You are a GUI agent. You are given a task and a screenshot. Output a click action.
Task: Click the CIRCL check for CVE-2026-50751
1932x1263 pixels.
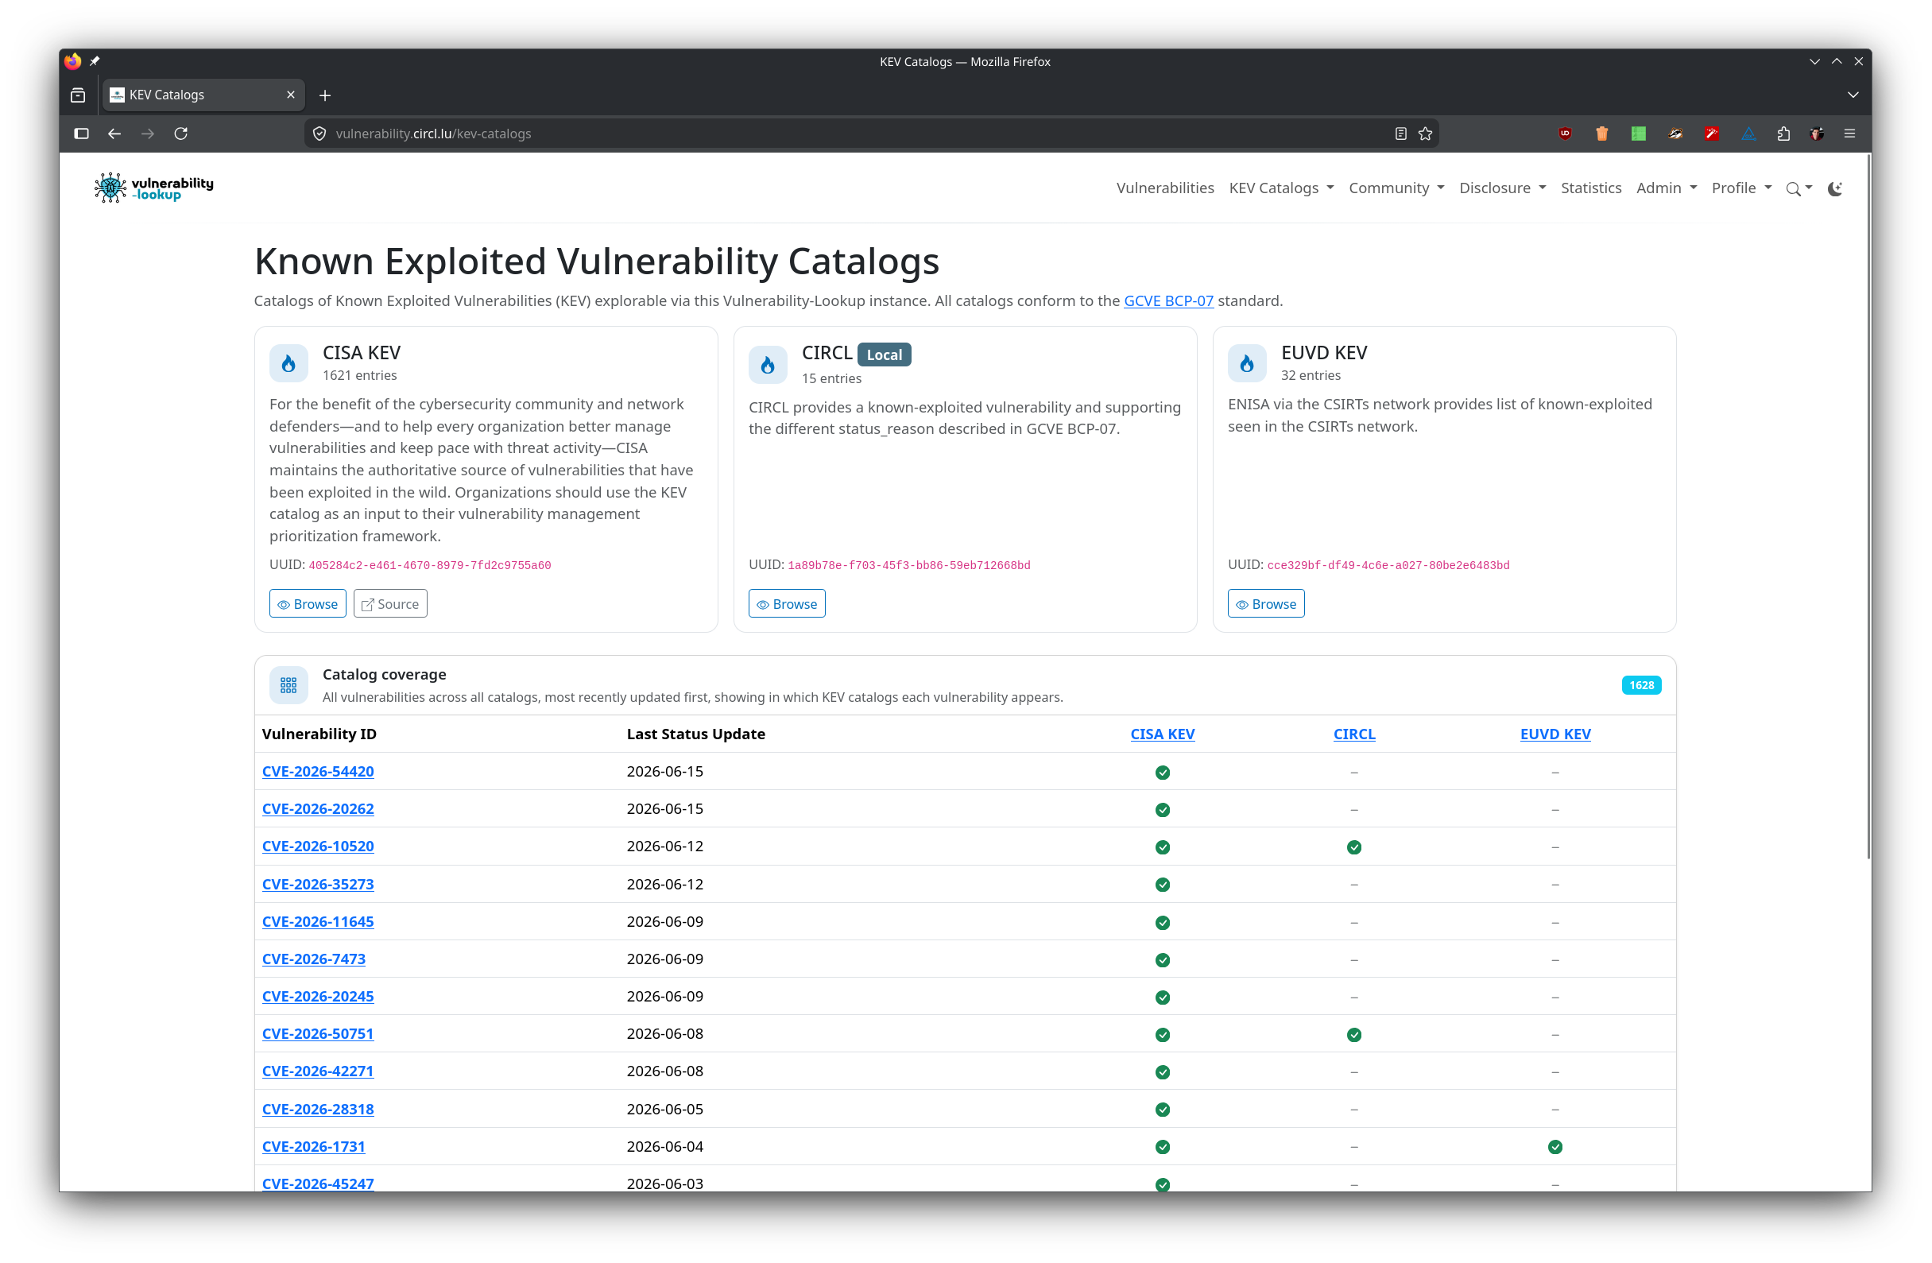pyautogui.click(x=1354, y=1034)
